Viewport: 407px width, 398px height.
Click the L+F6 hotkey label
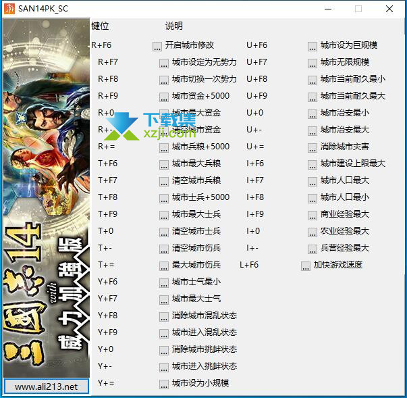pyautogui.click(x=249, y=265)
